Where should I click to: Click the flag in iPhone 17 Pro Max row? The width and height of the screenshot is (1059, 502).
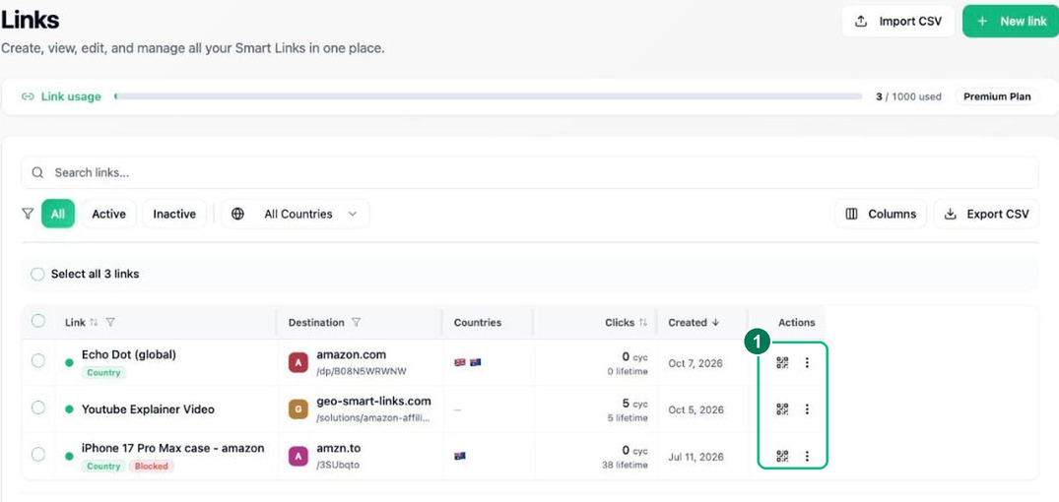(460, 456)
